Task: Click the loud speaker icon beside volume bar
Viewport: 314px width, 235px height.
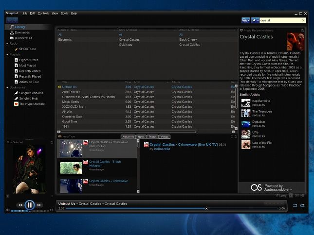Action: coord(52,210)
